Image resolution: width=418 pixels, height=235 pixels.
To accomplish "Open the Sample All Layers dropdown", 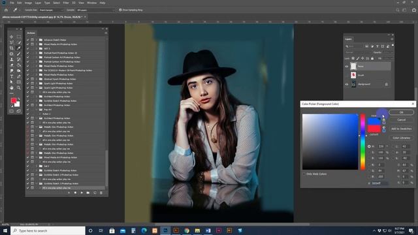I will (95, 10).
